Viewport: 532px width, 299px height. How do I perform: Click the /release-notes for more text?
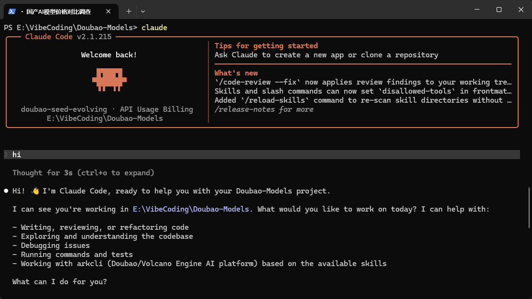click(x=264, y=109)
